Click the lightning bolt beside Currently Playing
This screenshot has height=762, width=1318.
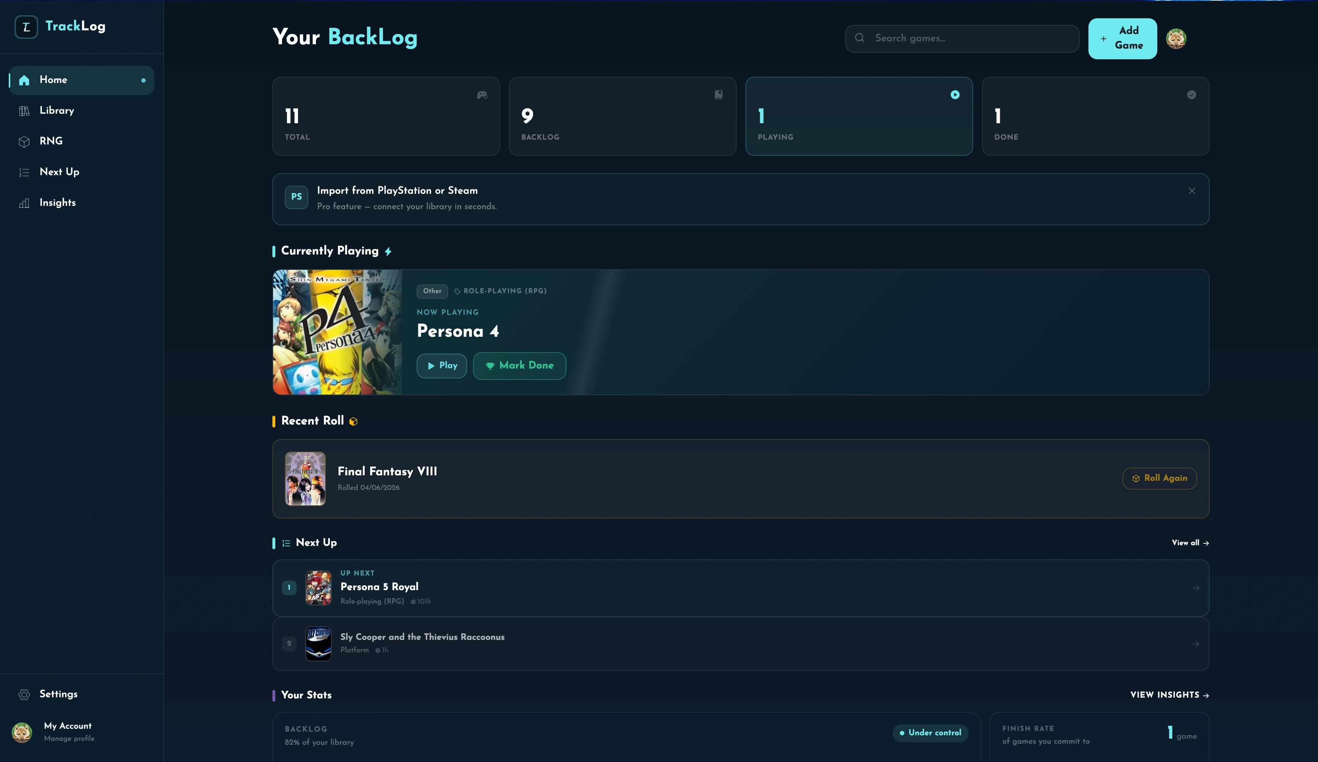pyautogui.click(x=388, y=252)
